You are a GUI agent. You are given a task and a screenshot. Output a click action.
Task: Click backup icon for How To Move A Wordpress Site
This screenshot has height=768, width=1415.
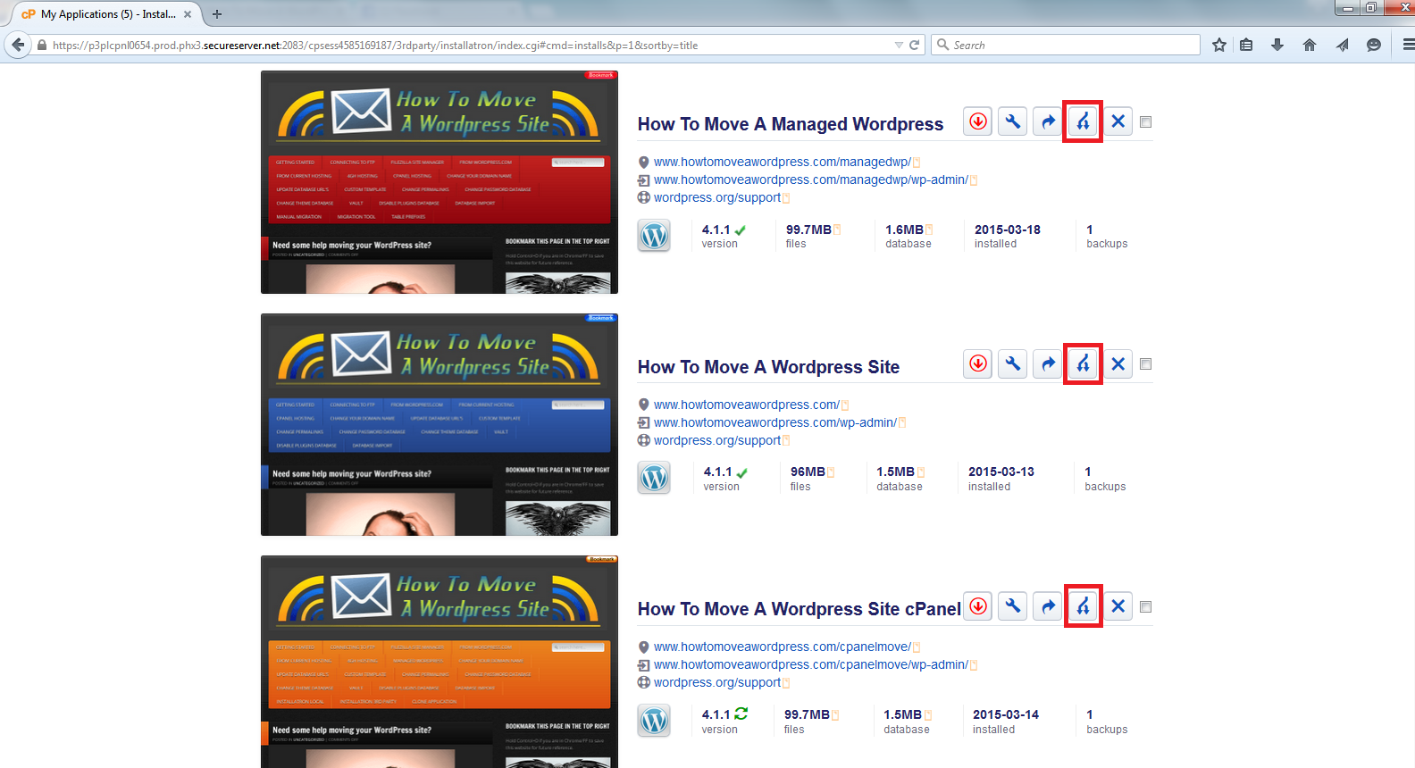point(978,363)
